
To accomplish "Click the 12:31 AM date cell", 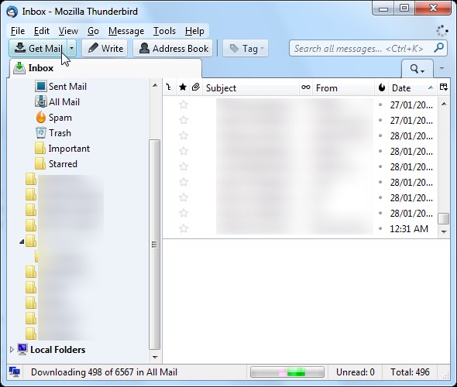I will 409,229.
